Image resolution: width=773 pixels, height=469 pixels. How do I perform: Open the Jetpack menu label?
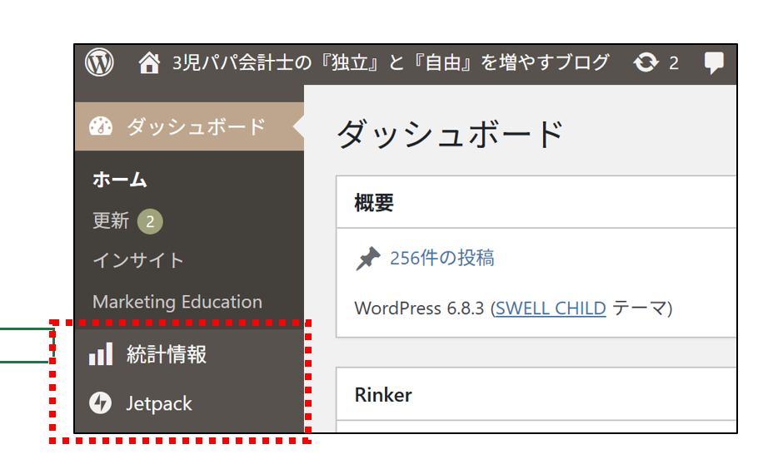click(x=159, y=404)
